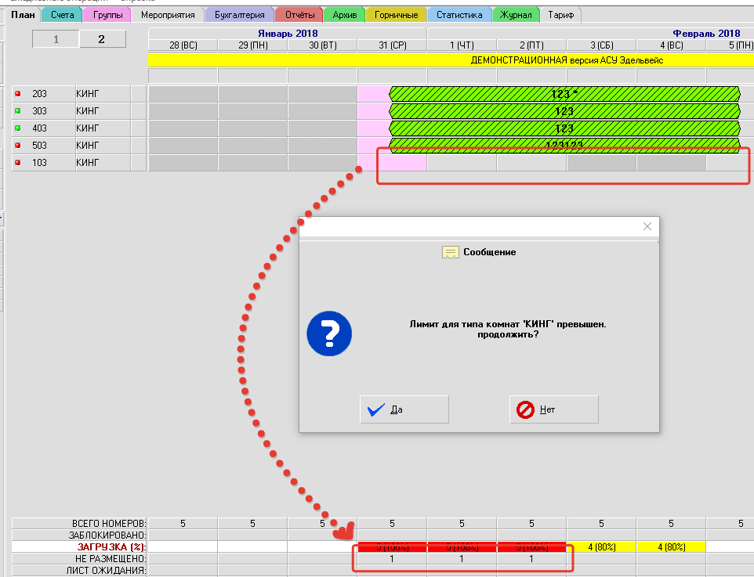
Task: Confirm with the Да button
Action: click(x=404, y=409)
